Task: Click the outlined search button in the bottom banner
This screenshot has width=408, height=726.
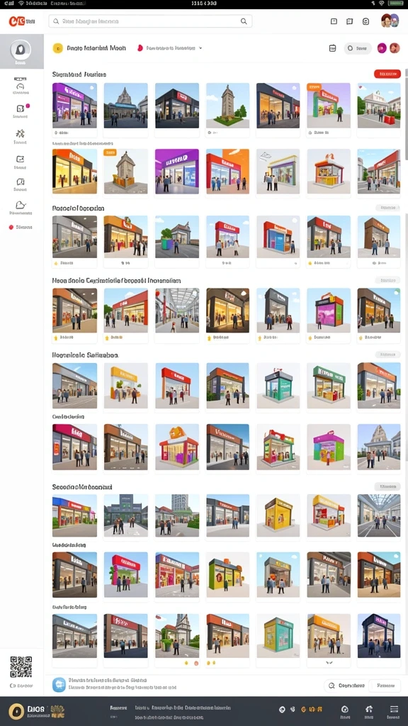Action: [x=347, y=686]
